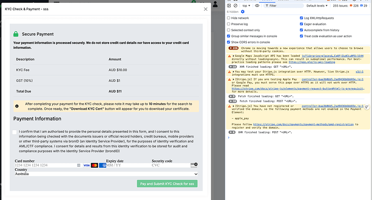Image resolution: width=372 pixels, height=200 pixels.
Task: Tick the identity verification consent checkbox
Action: click(x=15, y=132)
